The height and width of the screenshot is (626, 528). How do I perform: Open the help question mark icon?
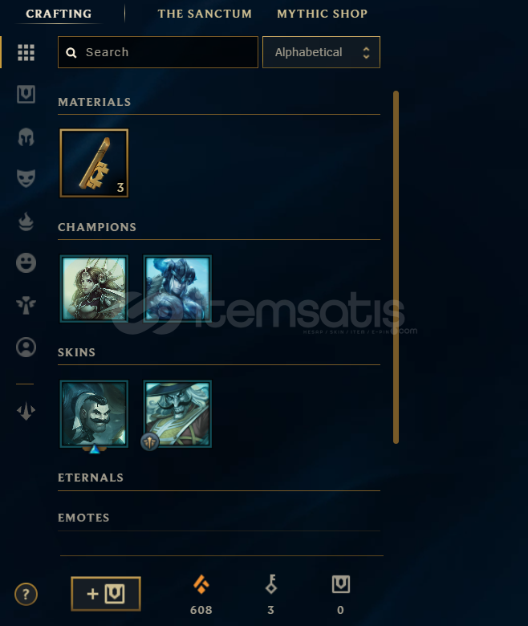point(26,595)
